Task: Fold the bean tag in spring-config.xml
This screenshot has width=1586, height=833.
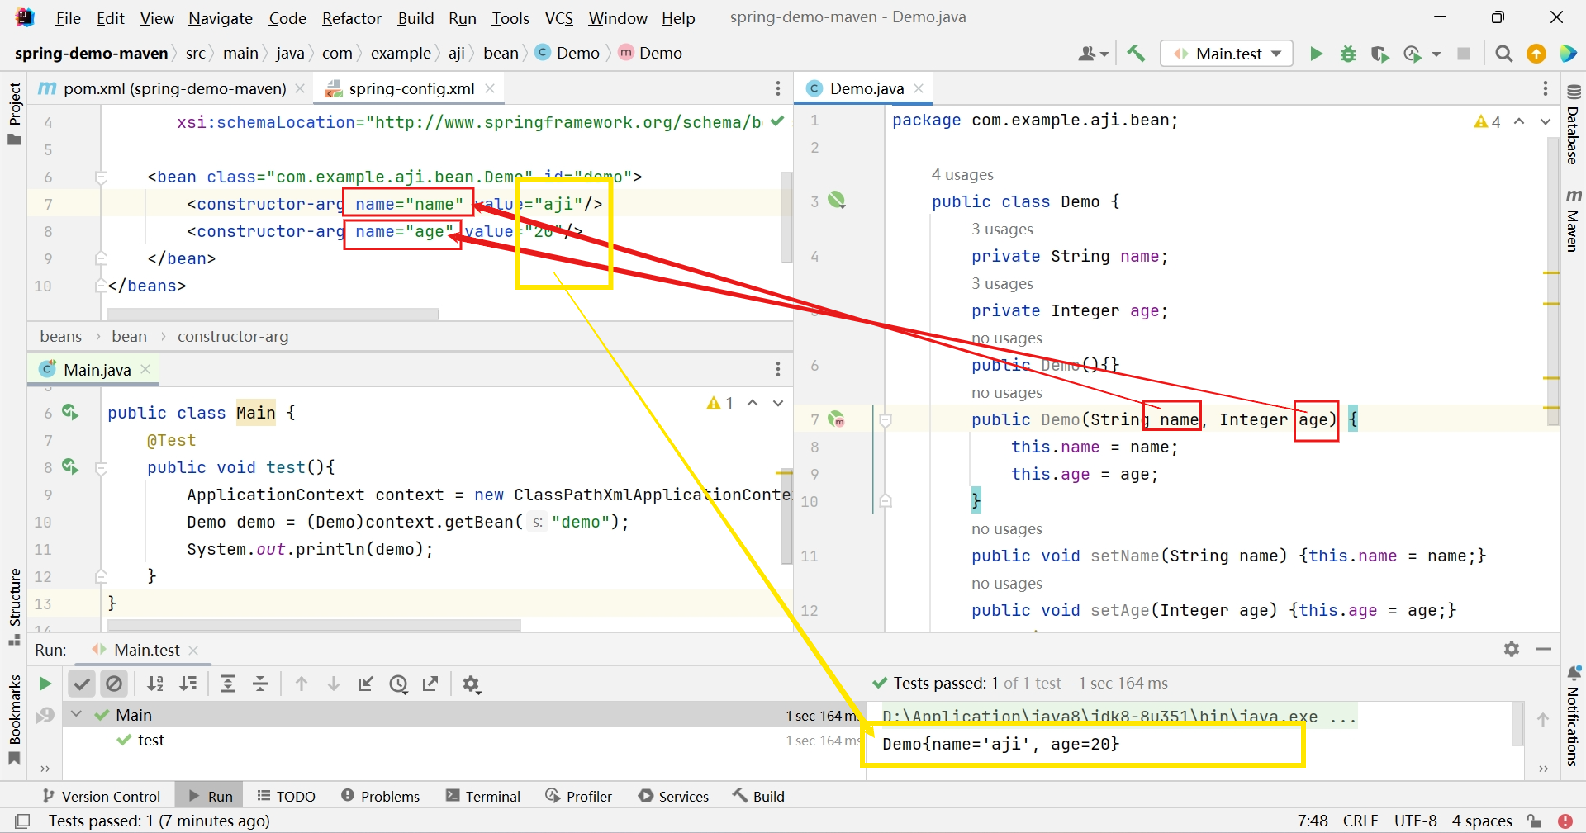Action: (101, 177)
